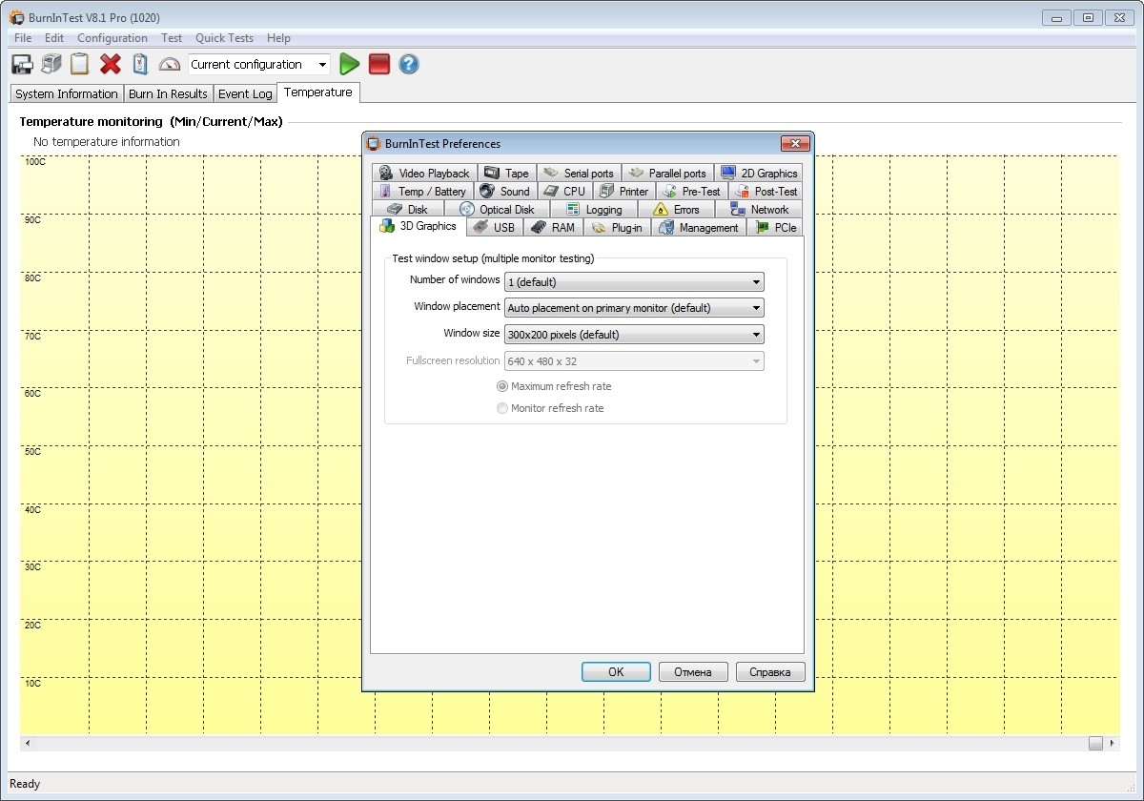Click the Отмена cancel button

[693, 672]
